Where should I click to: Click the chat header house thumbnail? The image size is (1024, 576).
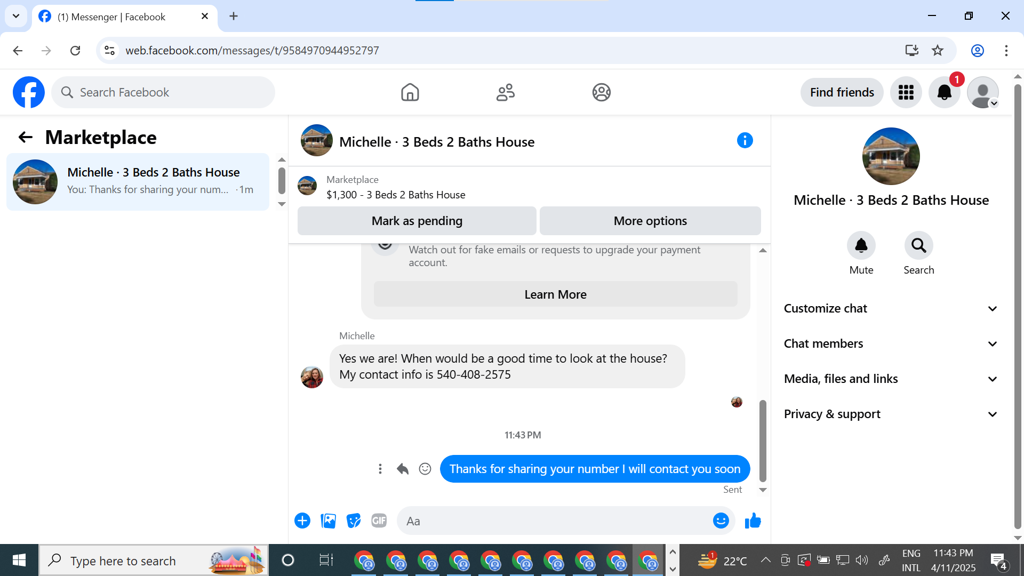click(317, 140)
